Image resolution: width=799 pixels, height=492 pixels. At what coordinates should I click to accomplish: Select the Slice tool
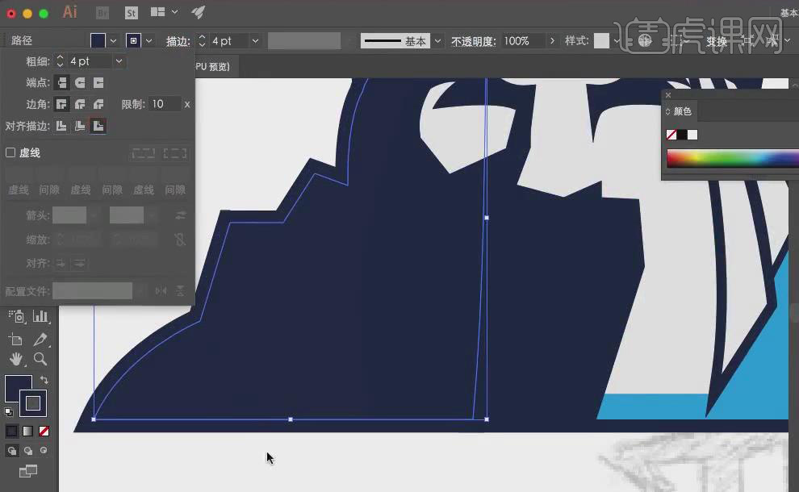pos(40,340)
